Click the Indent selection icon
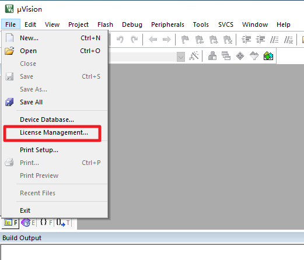 point(246,40)
